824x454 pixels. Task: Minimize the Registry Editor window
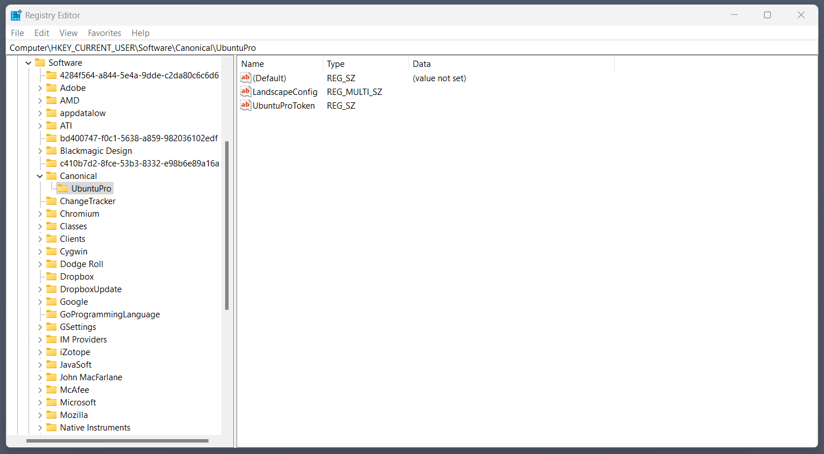734,15
